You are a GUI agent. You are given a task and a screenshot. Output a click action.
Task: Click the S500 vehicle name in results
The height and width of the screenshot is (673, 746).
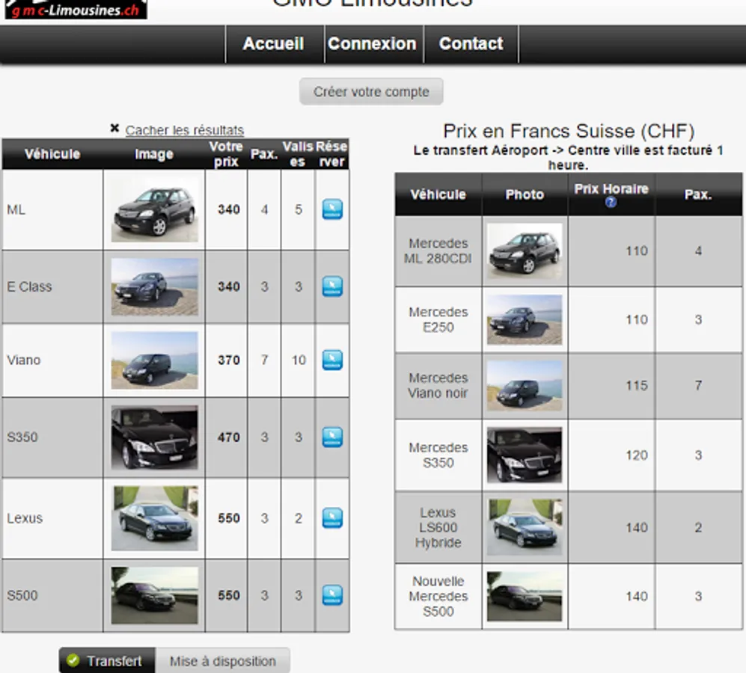tap(22, 595)
